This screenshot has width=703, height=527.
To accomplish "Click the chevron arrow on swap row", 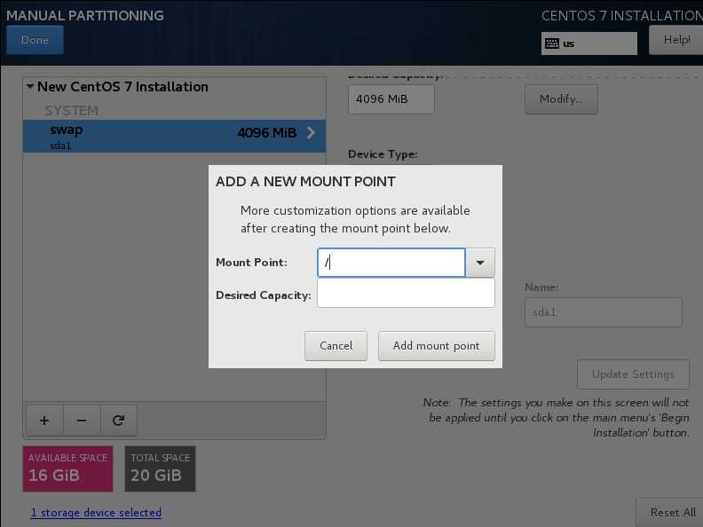I will coord(312,133).
